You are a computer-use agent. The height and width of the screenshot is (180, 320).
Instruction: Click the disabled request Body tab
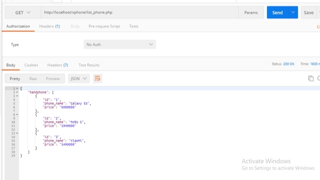tap(75, 27)
